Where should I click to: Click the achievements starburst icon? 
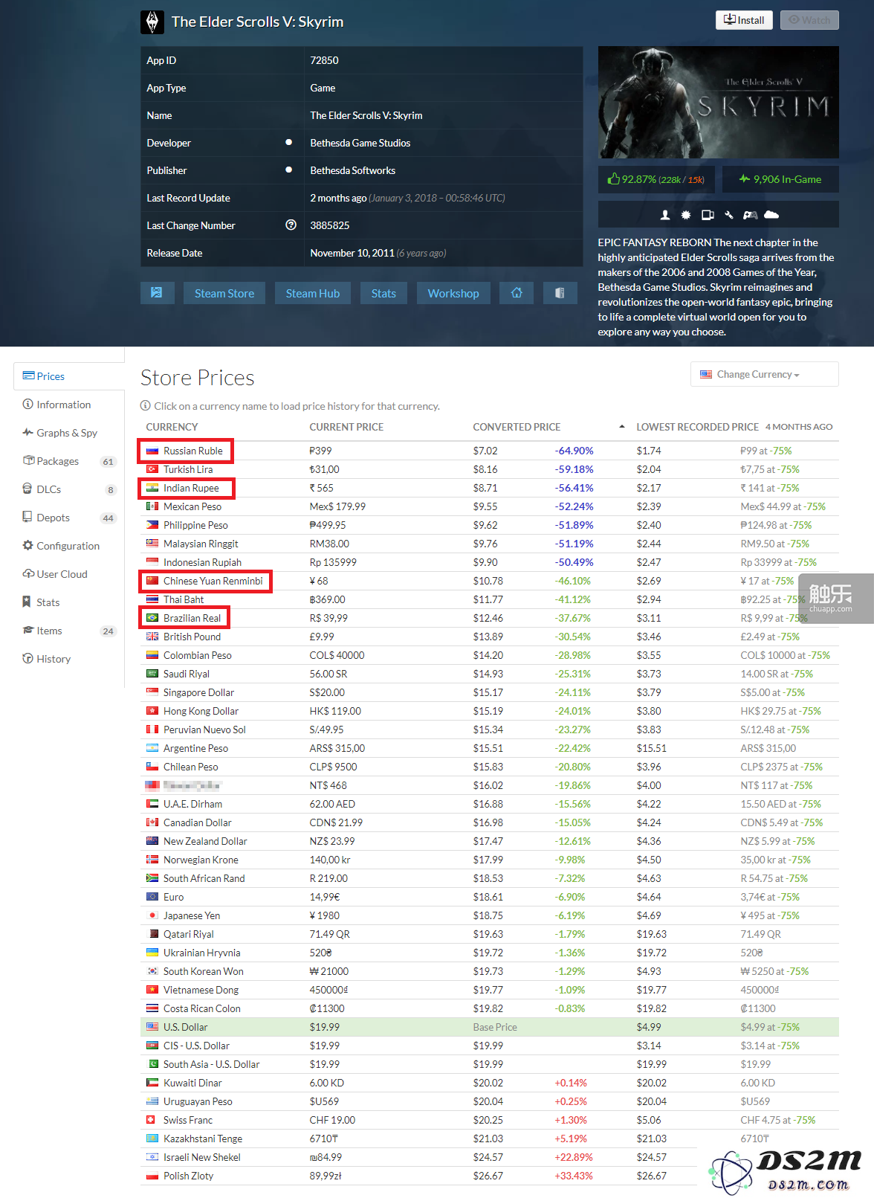click(686, 215)
